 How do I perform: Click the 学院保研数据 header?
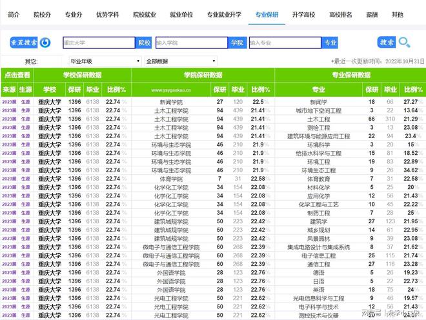point(203,75)
